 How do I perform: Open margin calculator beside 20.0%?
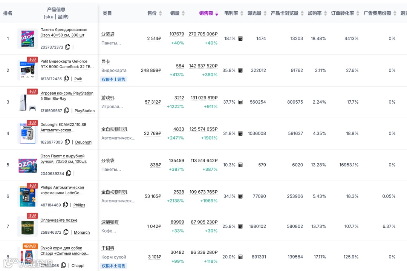pos(240,257)
